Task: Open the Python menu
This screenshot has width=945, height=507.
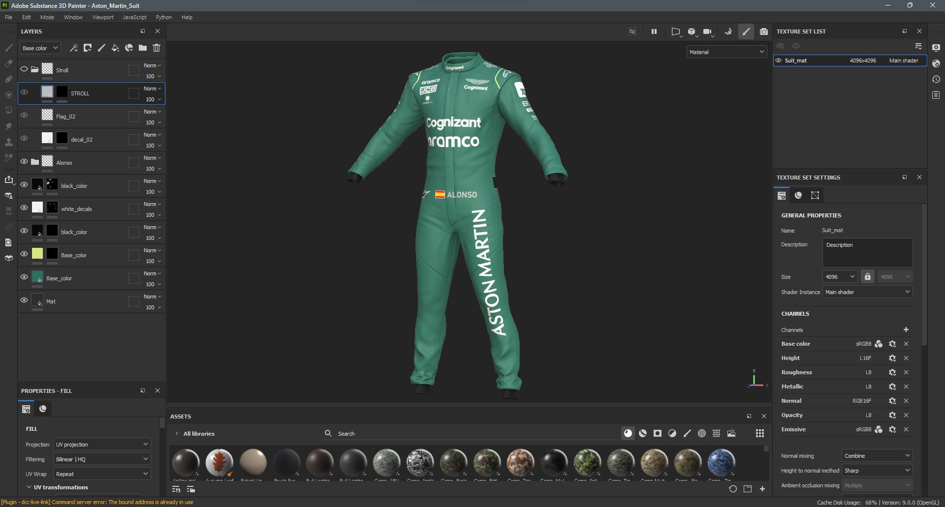Action: click(x=164, y=17)
